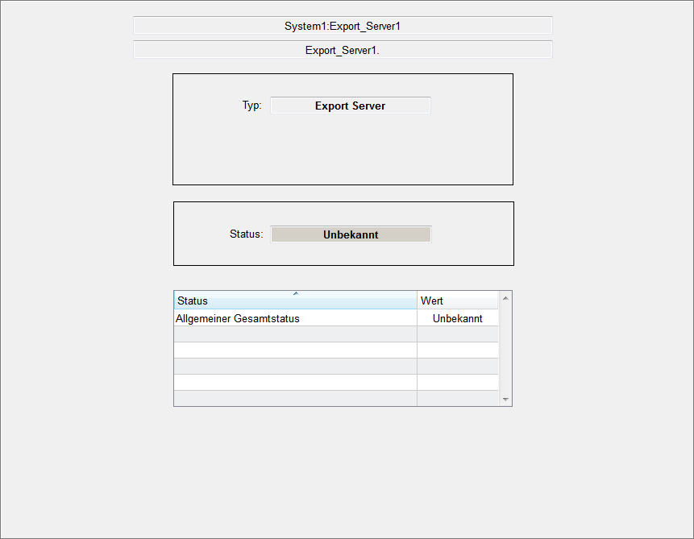This screenshot has width=694, height=539.
Task: Click the Unbekannt value in Wert column
Action: tap(457, 318)
